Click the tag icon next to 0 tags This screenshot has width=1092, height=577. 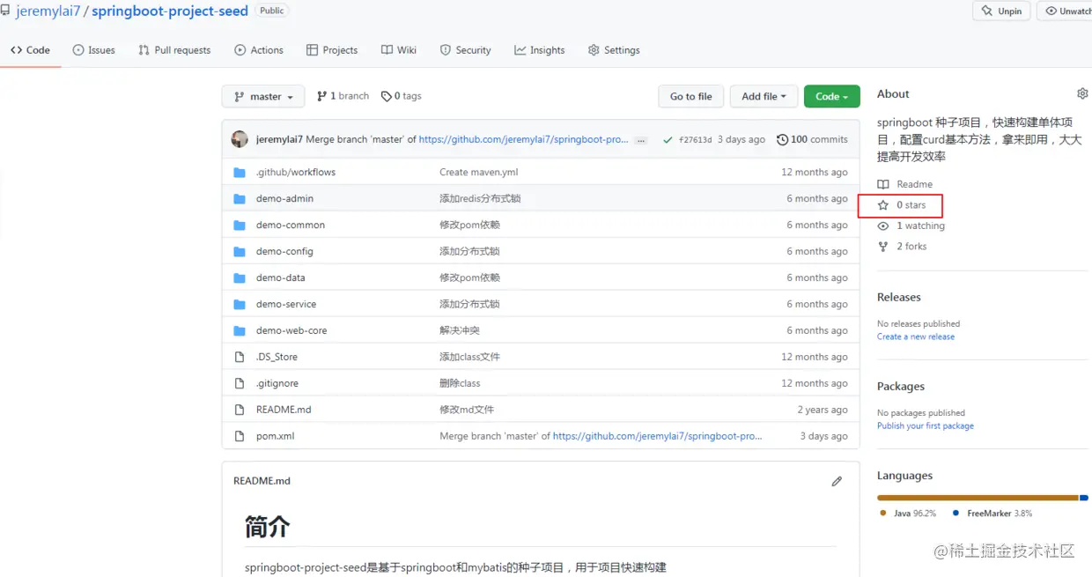pyautogui.click(x=386, y=96)
